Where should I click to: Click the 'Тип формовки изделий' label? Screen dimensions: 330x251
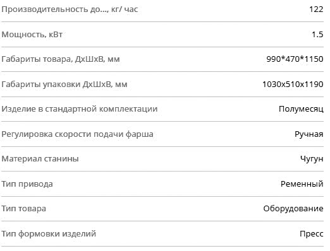pyautogui.click(x=49, y=234)
